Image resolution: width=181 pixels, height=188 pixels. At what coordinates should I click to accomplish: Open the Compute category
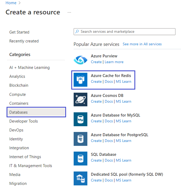pyautogui.click(x=17, y=94)
